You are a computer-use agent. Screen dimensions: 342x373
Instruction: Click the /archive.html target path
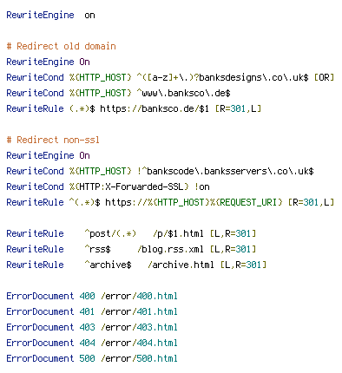pyautogui.click(x=181, y=265)
